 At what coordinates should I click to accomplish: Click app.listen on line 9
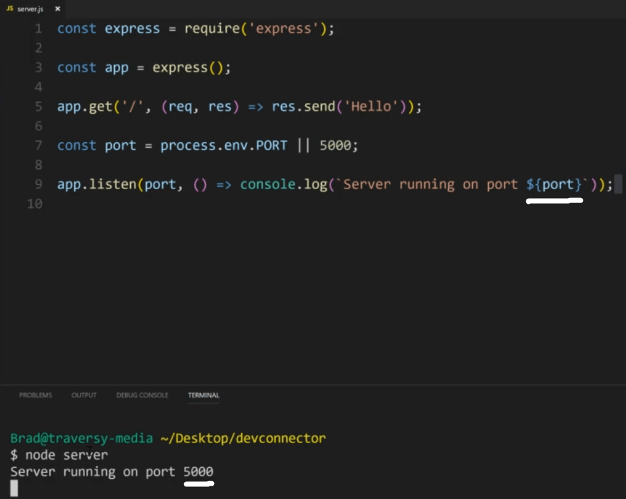pos(97,185)
